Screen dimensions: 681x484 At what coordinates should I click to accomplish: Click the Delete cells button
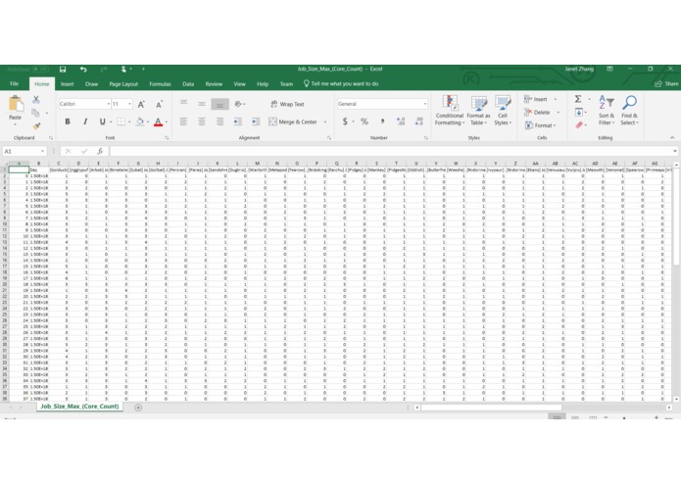pyautogui.click(x=538, y=113)
